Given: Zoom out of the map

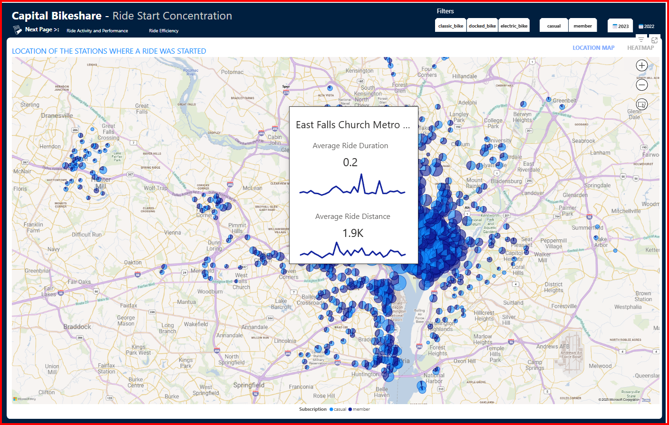Looking at the screenshot, I should click(641, 85).
